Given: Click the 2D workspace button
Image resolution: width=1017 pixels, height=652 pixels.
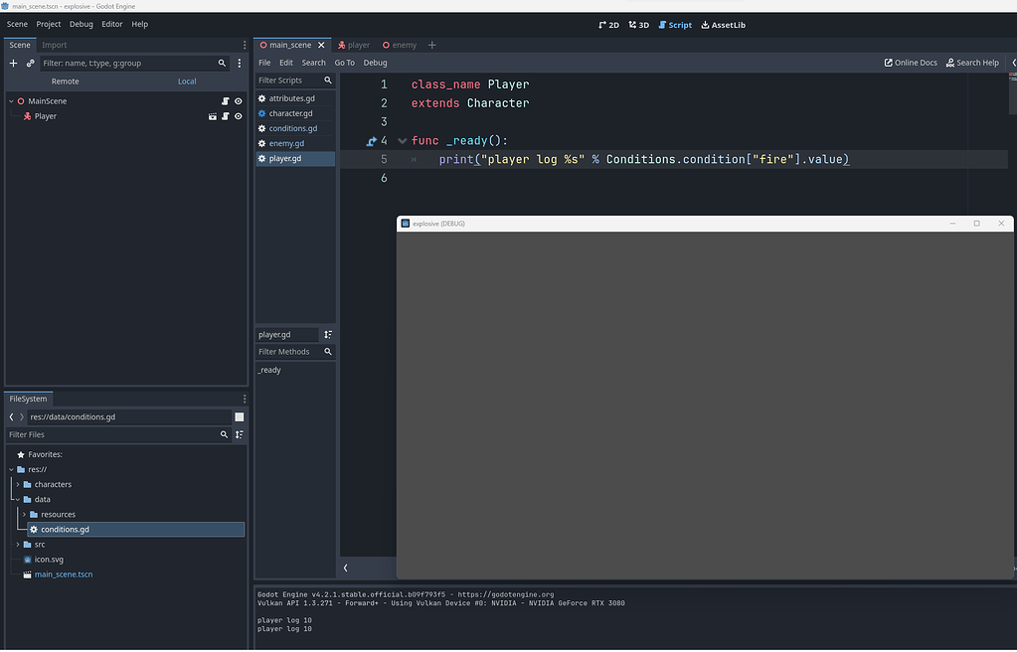Looking at the screenshot, I should tap(607, 24).
